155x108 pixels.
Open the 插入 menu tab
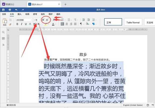click(x=19, y=14)
